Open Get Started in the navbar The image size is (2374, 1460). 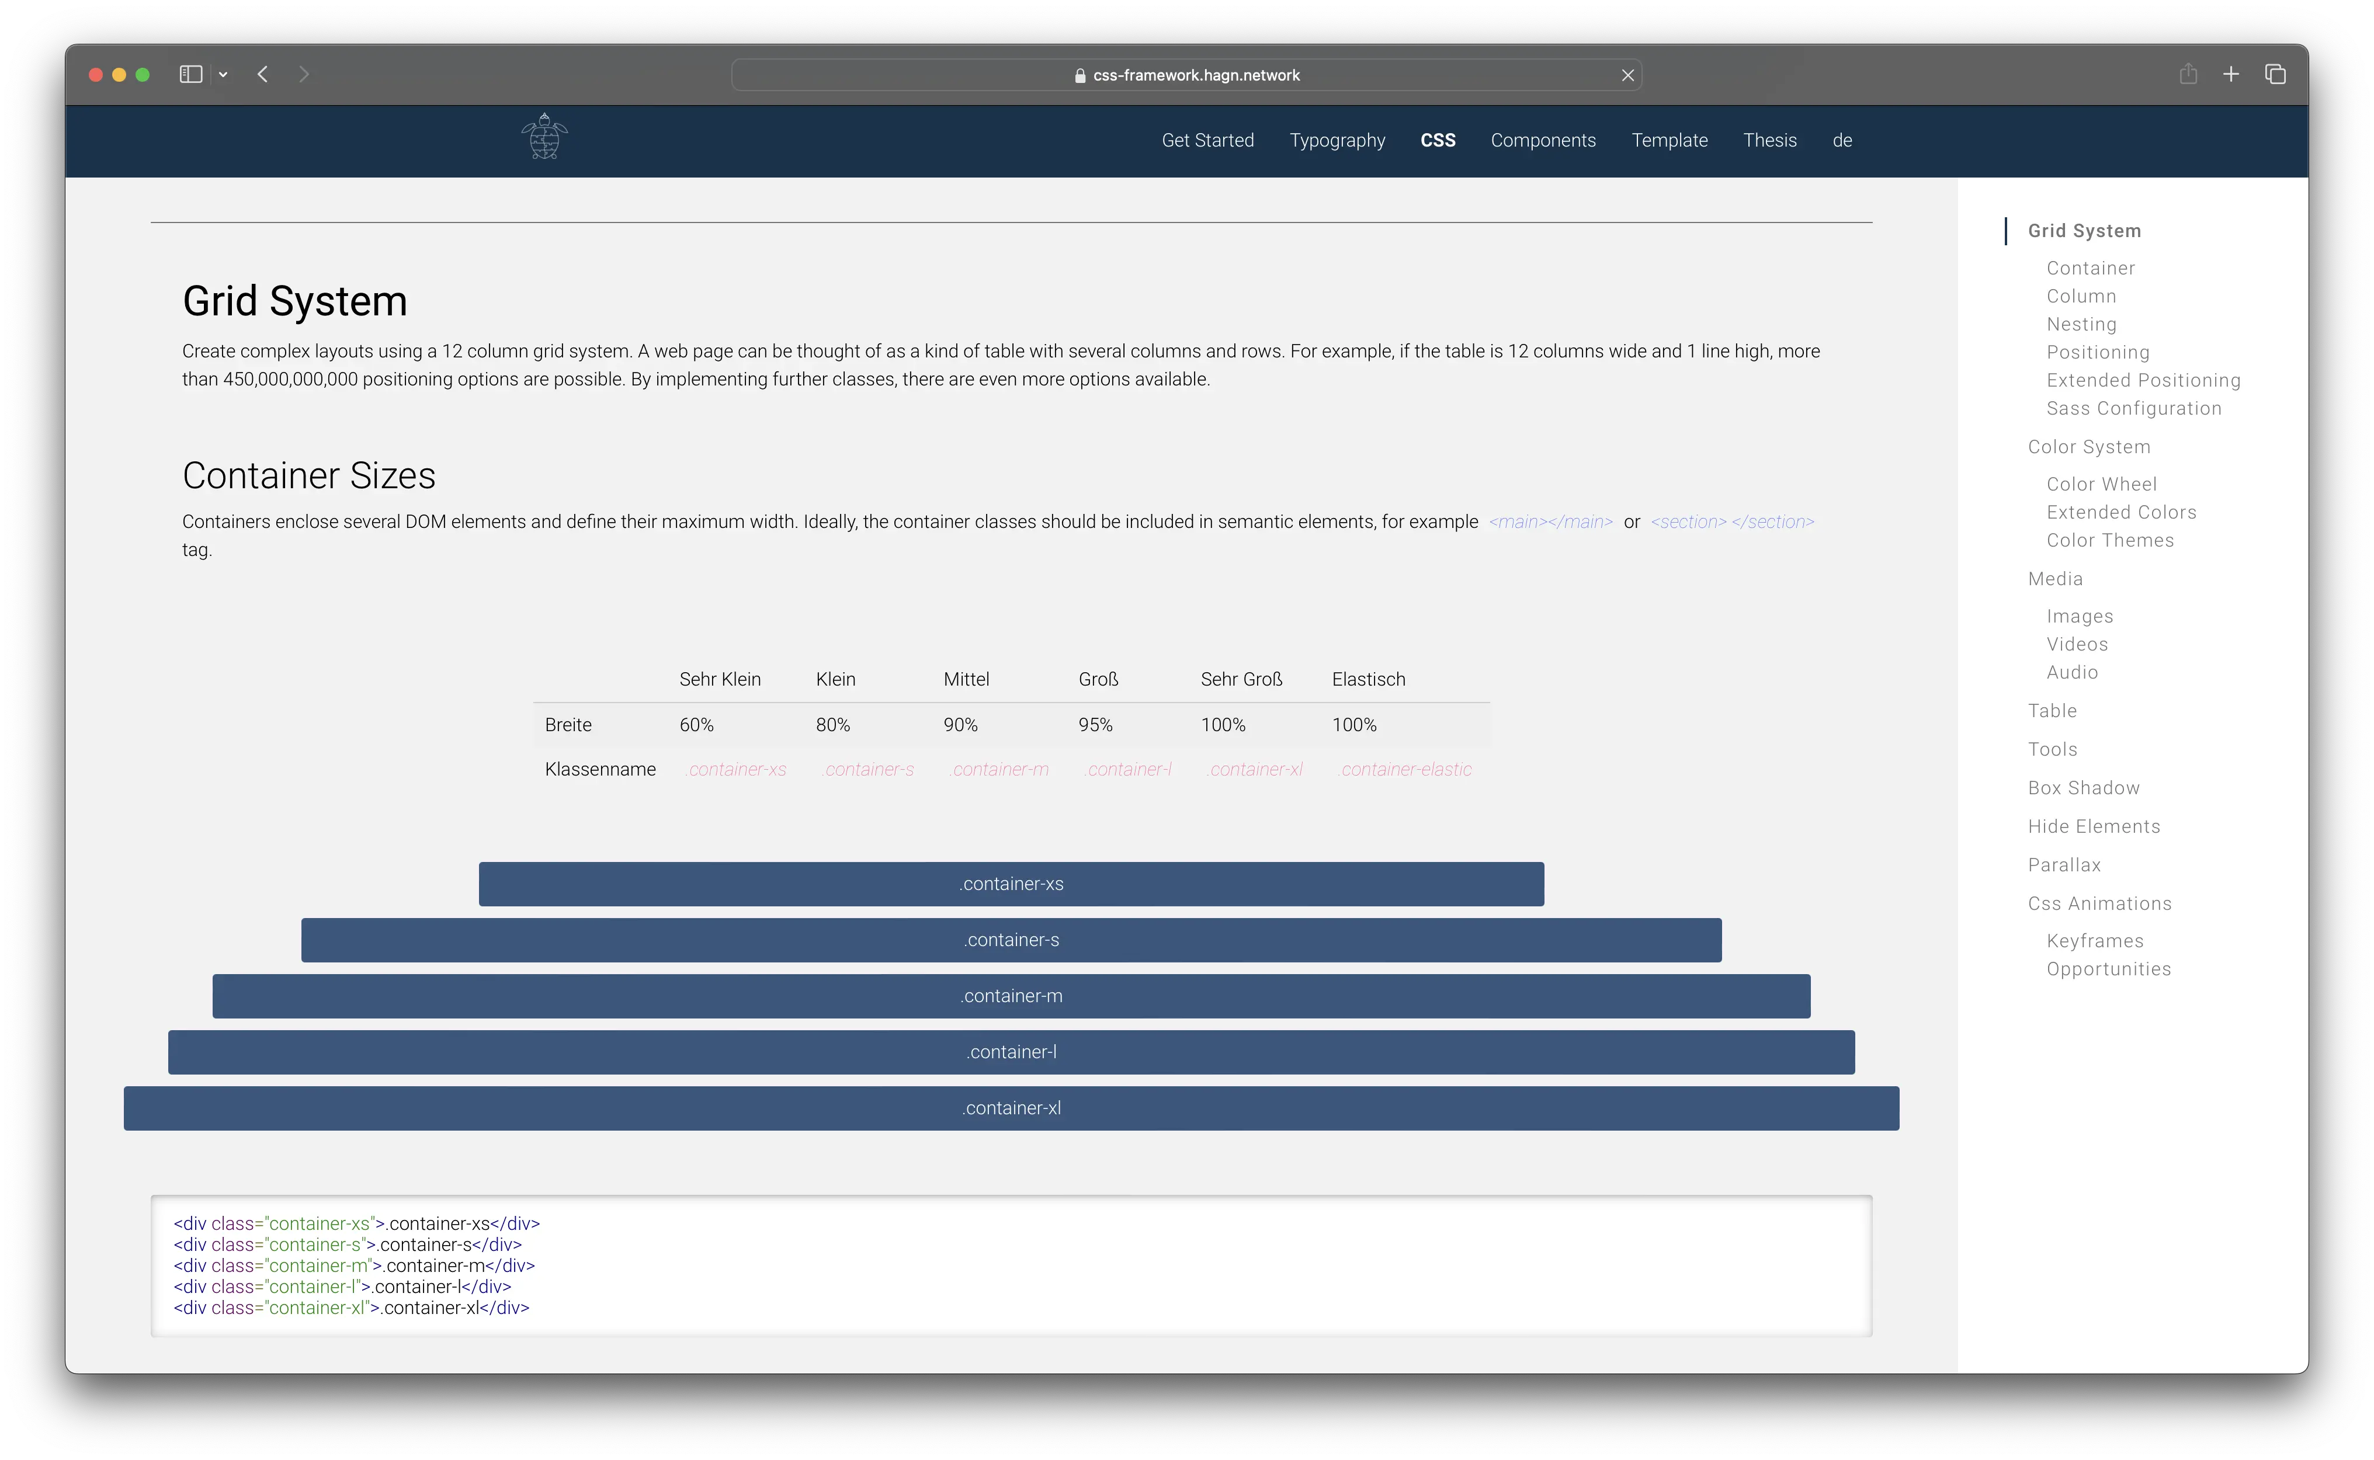click(1207, 140)
